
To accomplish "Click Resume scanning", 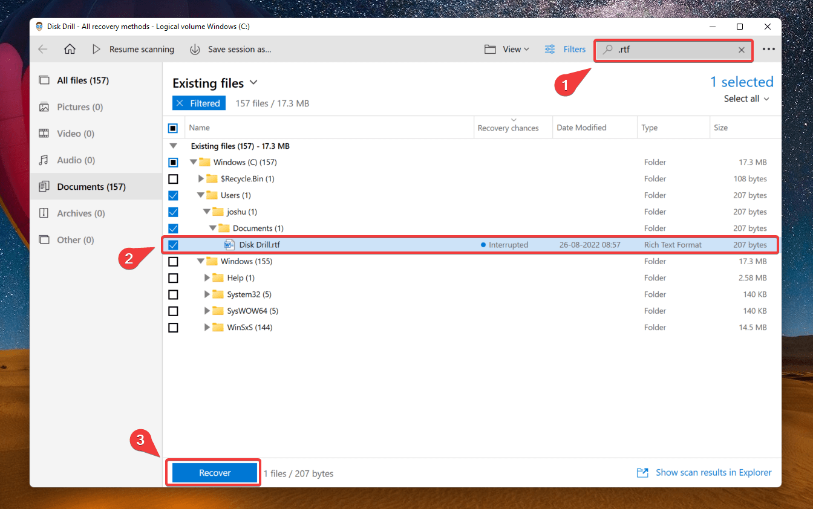I will (142, 50).
